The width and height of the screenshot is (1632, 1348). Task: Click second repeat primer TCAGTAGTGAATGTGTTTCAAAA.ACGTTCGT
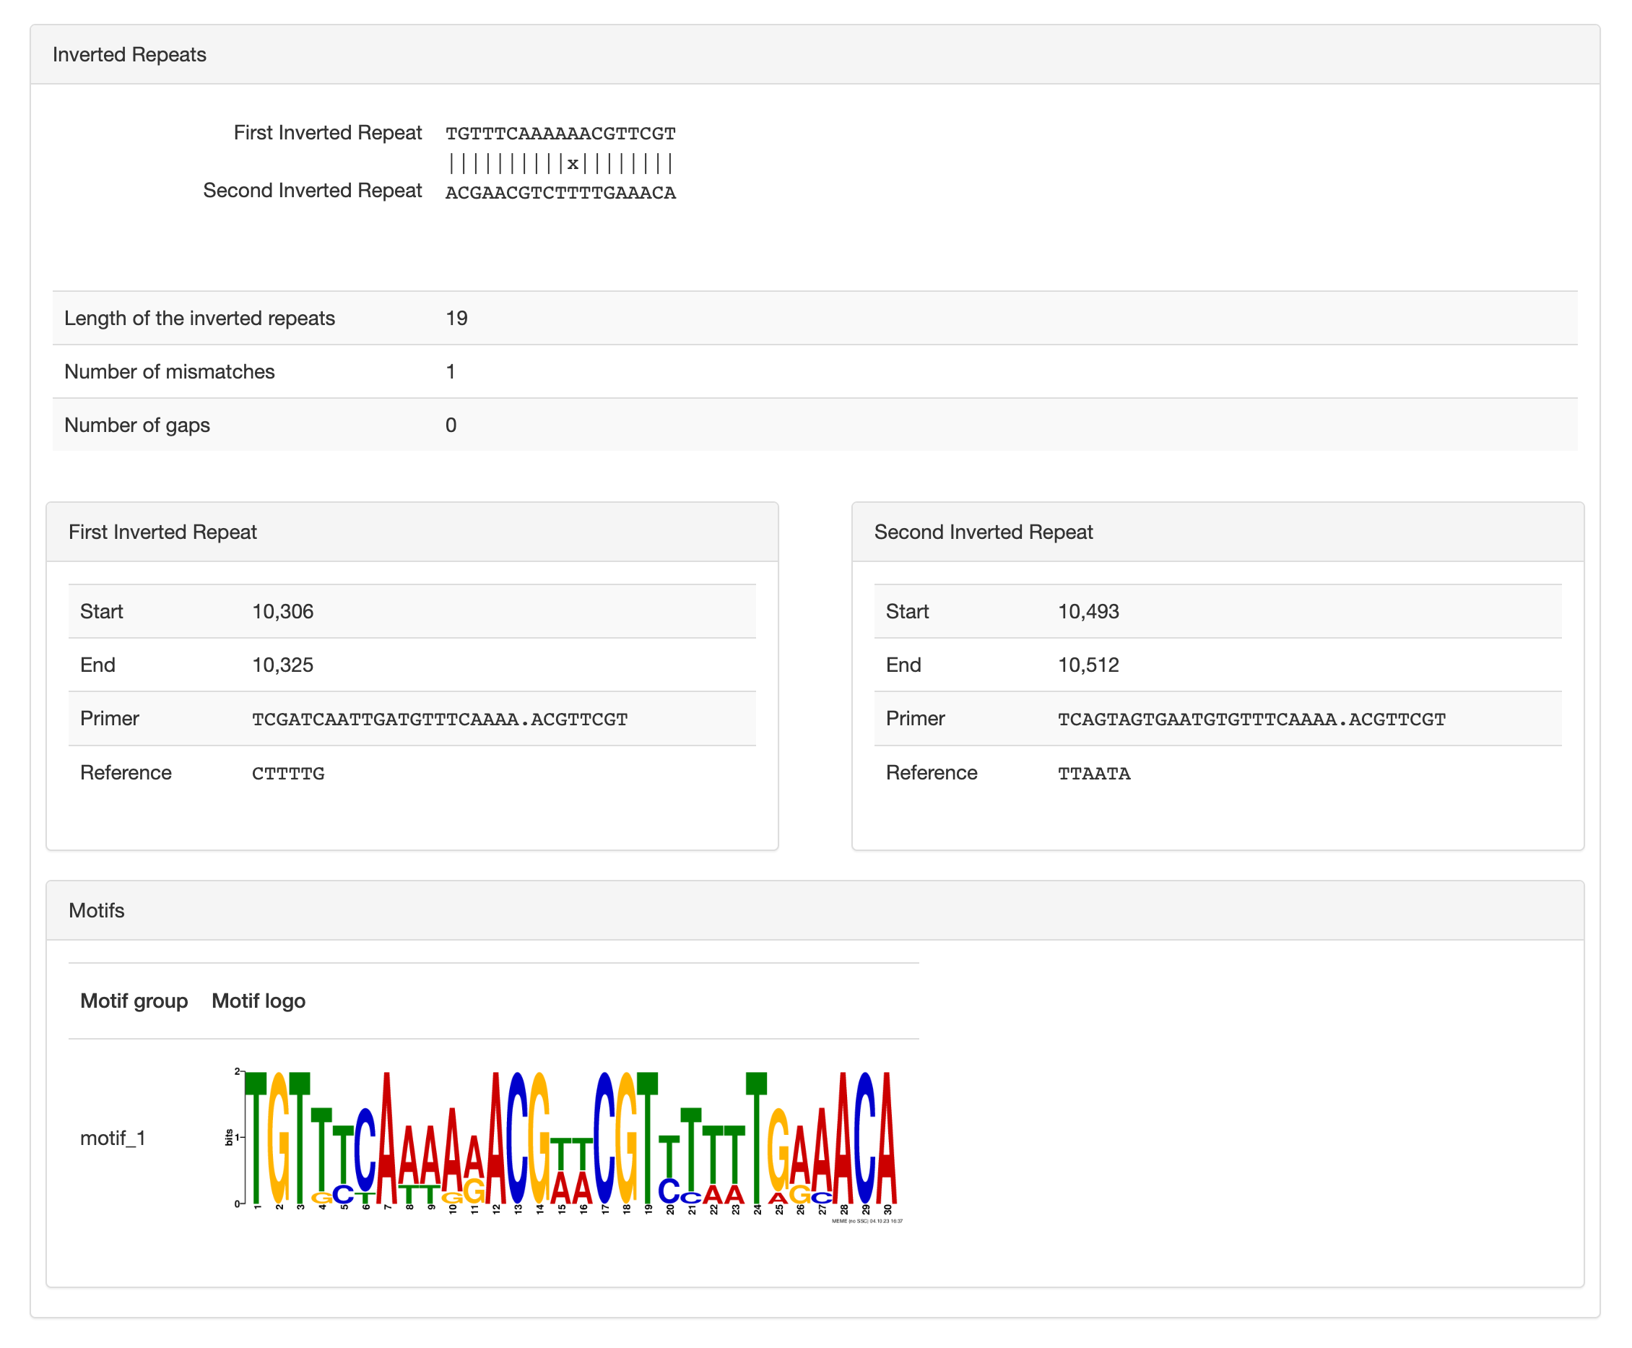tap(1251, 720)
